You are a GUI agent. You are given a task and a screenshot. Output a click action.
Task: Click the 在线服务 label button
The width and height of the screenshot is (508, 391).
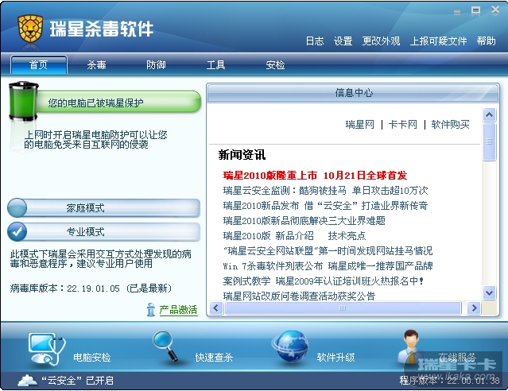[x=457, y=358]
